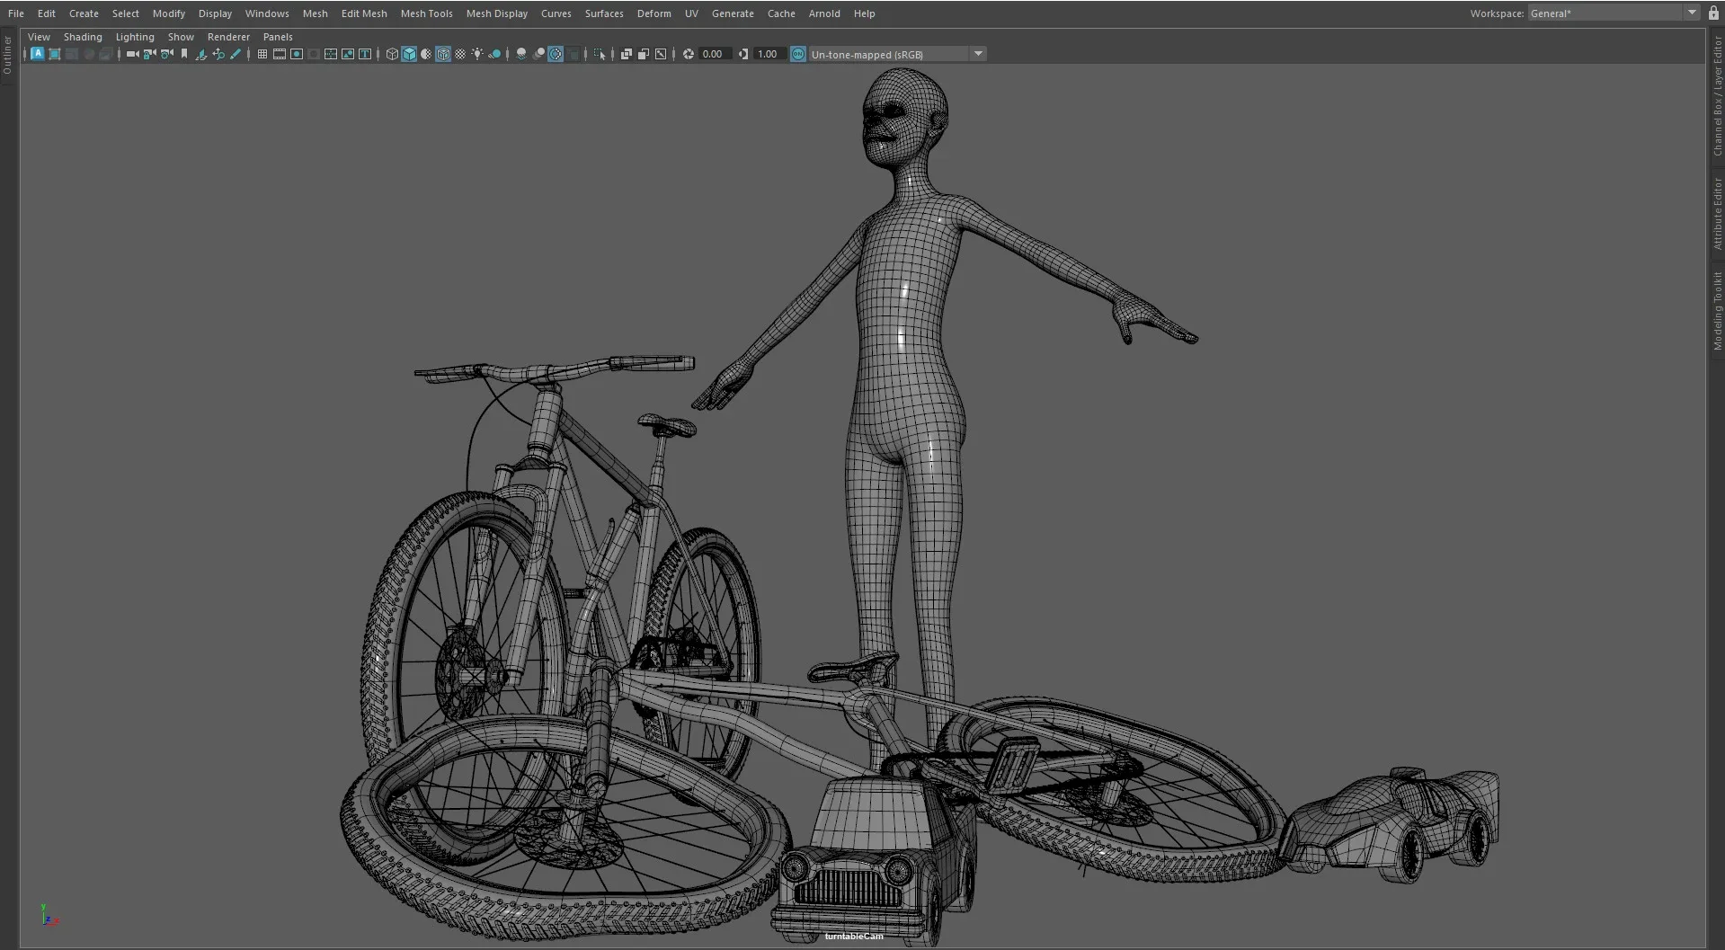
Task: Click X-ray active components icon
Action: 644,54
